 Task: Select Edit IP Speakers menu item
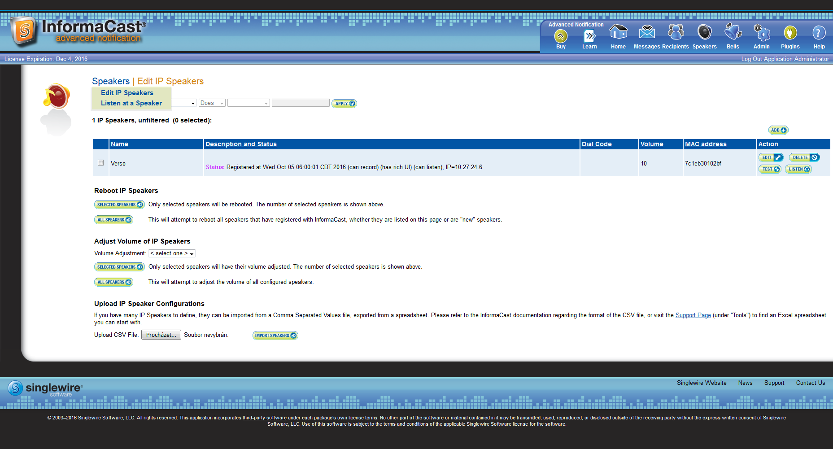click(127, 93)
